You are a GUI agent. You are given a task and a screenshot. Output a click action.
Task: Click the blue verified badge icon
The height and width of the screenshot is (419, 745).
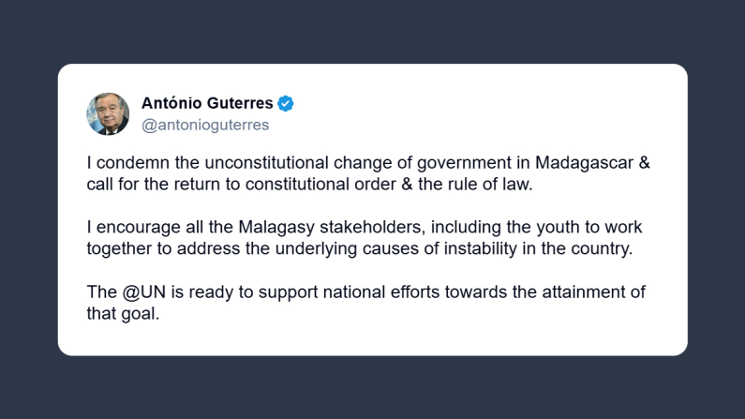(287, 103)
